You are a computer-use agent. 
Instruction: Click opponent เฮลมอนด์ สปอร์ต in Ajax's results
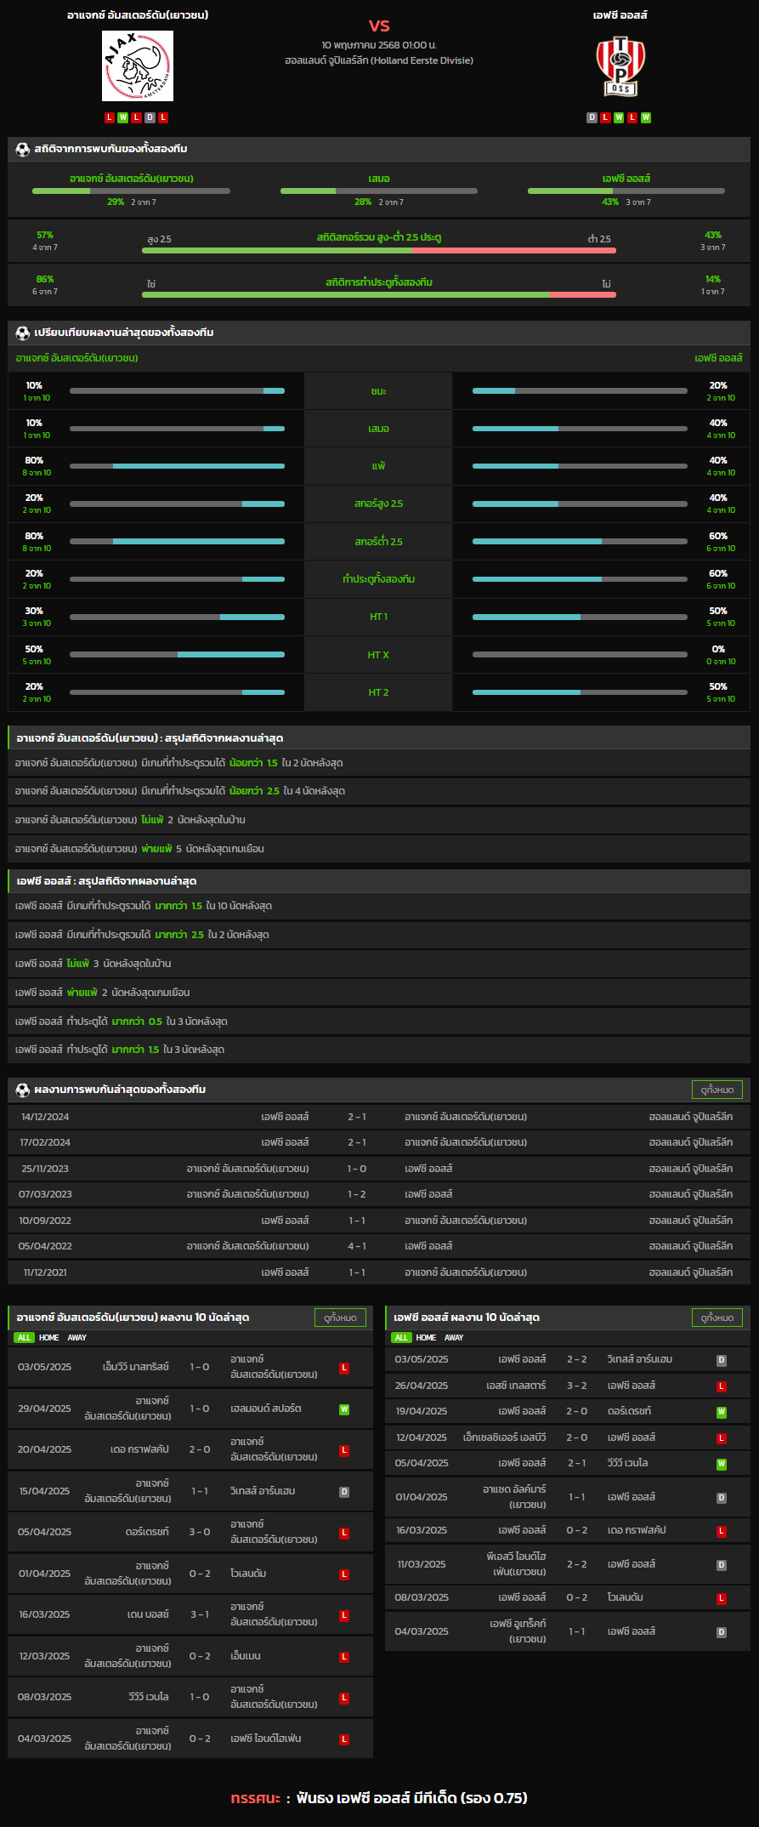coord(266,1409)
